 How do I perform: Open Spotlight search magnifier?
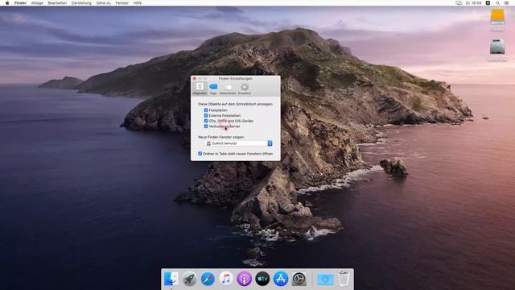click(x=497, y=3)
